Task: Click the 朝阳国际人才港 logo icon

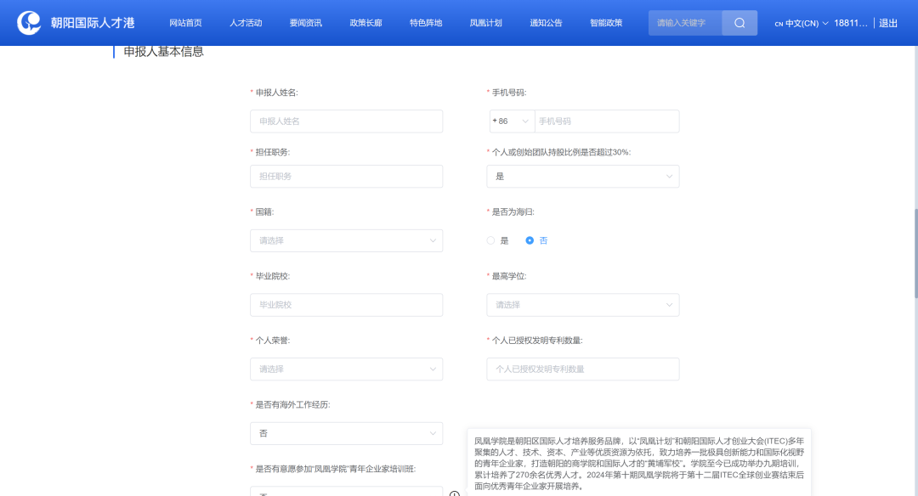Action: [x=30, y=23]
